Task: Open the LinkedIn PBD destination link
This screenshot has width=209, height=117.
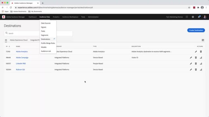Action: click(x=21, y=64)
